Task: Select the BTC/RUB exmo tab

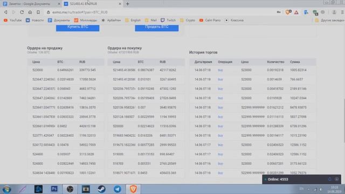Action: [x=92, y=4]
